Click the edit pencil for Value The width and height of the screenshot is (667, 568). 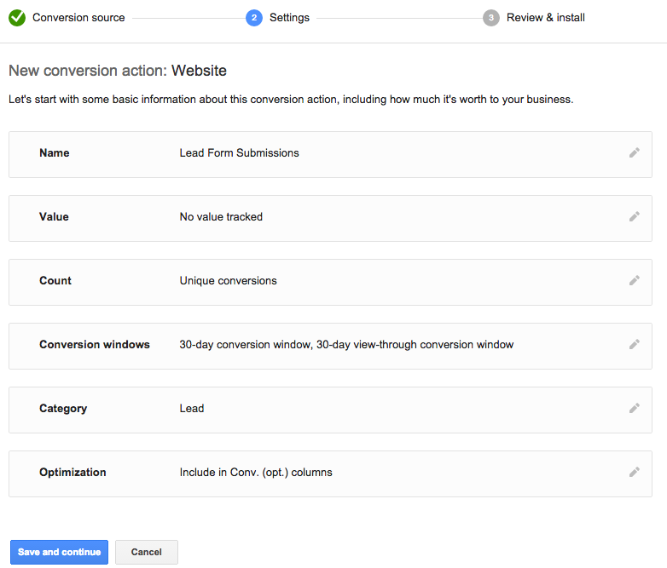click(634, 217)
